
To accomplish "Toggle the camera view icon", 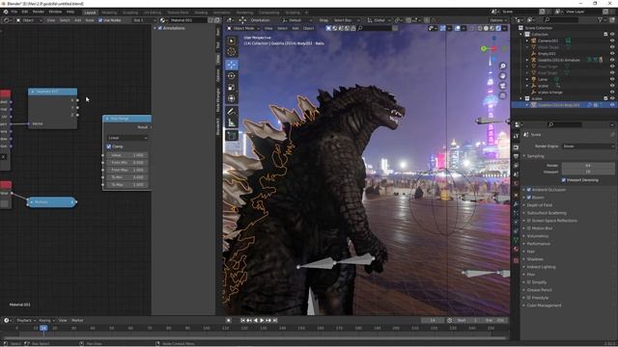I will 502,86.
